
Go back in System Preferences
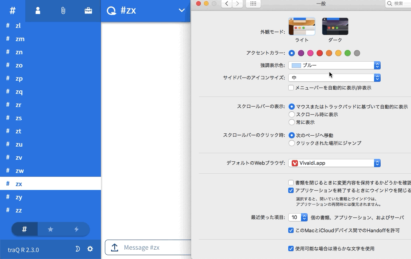pyautogui.click(x=227, y=3)
